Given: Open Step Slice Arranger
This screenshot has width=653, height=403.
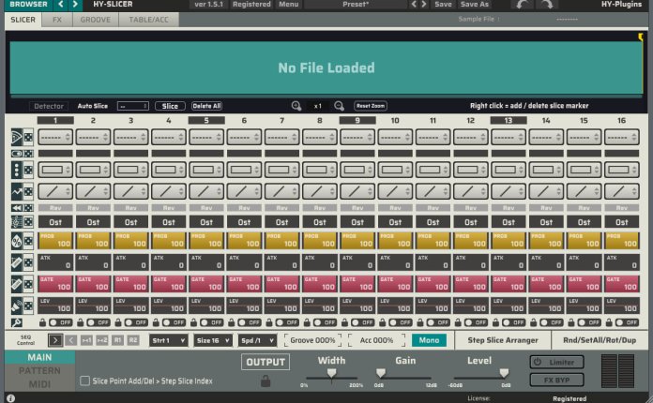Looking at the screenshot, I should (503, 340).
